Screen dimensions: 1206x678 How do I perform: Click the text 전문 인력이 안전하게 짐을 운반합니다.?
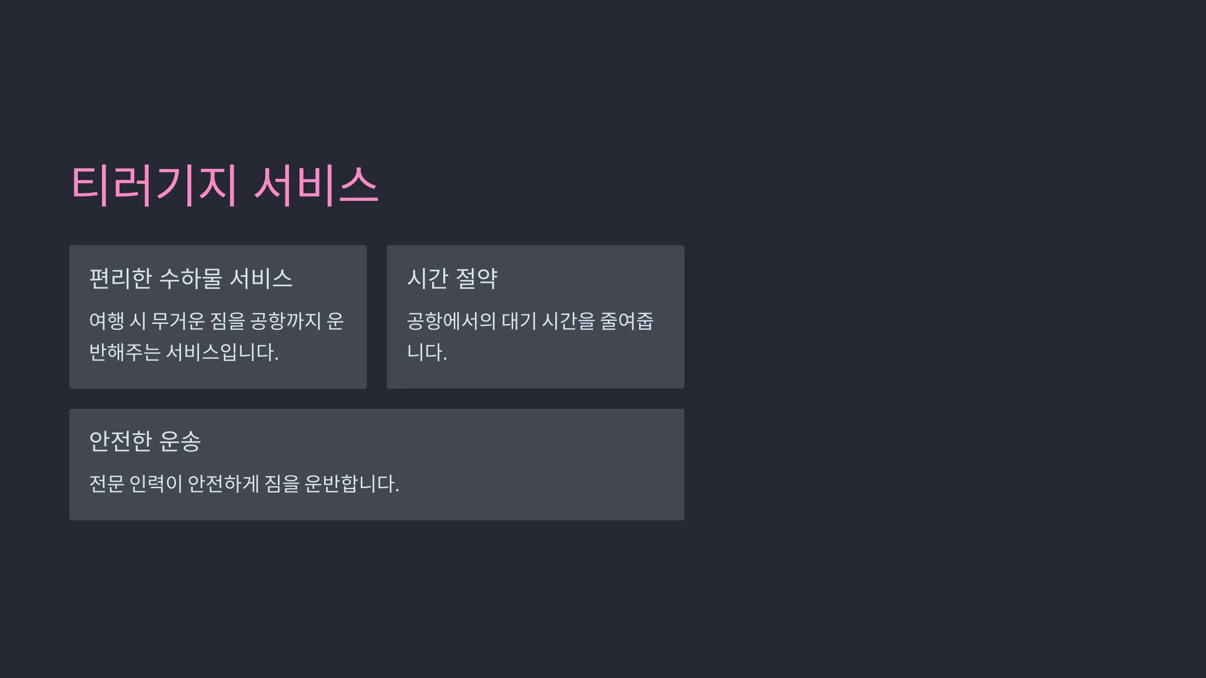pyautogui.click(x=244, y=484)
